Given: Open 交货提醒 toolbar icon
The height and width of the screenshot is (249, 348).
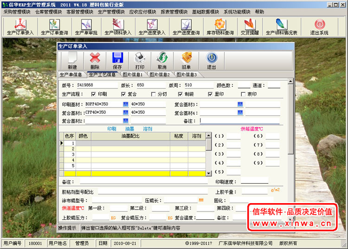Looking at the screenshot, I should (250, 27).
